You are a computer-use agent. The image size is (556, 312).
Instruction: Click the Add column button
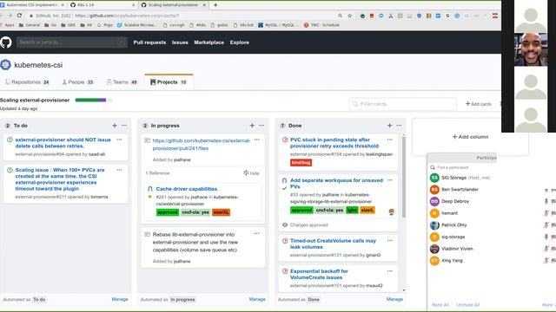pos(470,137)
